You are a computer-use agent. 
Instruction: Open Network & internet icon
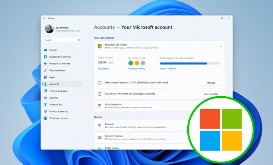45,64
